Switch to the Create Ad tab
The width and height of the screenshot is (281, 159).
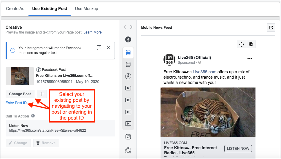pyautogui.click(x=15, y=9)
